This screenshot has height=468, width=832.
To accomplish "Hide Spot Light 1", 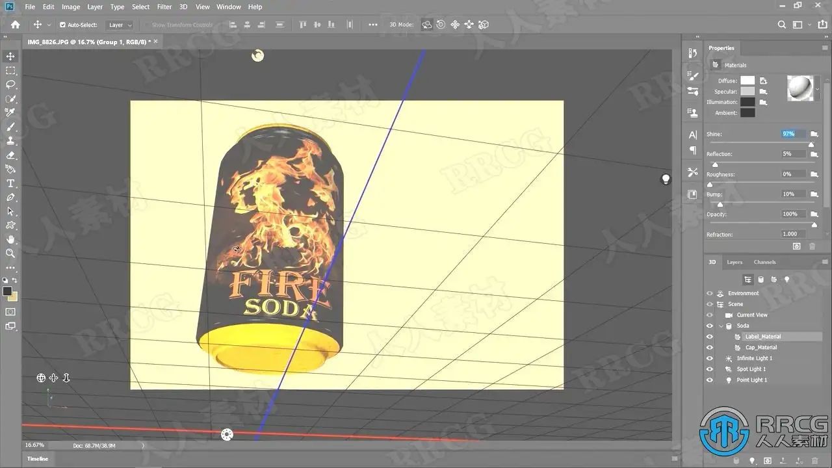I will (709, 369).
